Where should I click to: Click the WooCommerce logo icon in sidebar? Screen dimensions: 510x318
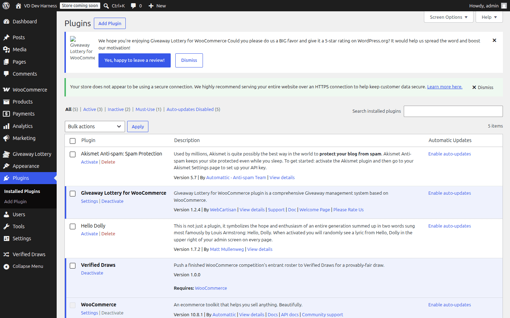pyautogui.click(x=6, y=90)
